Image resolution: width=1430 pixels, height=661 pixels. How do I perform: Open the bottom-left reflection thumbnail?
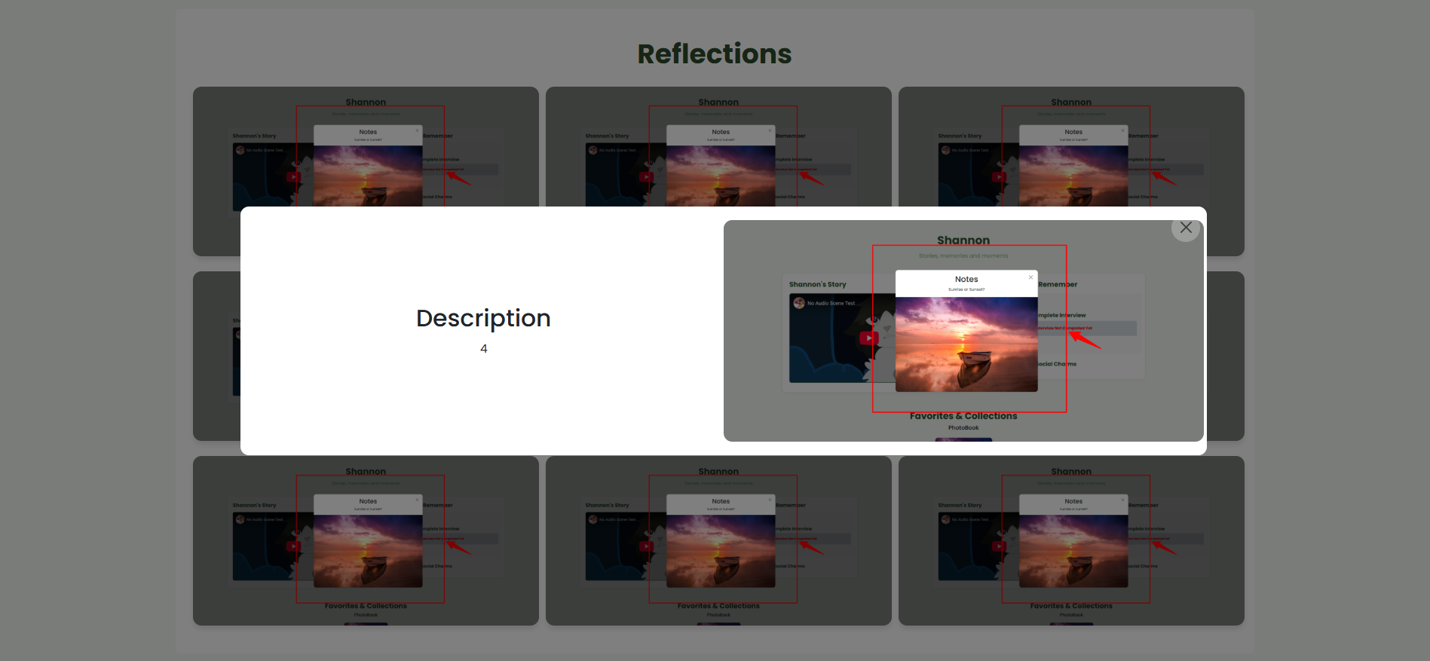366,540
